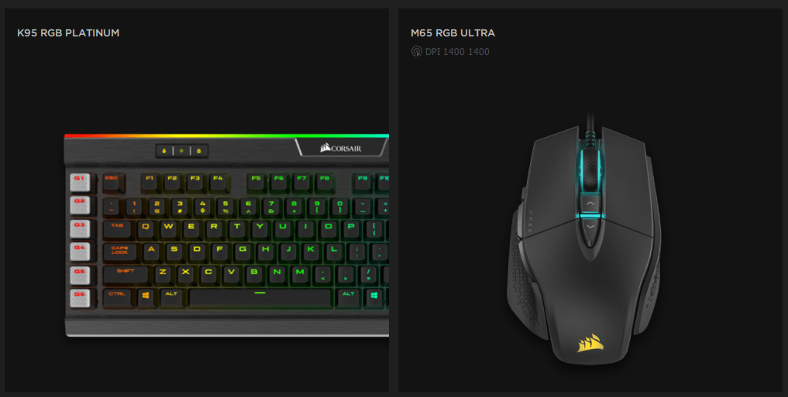This screenshot has width=788, height=397.
Task: Click the keyboard's brightness button
Action: coord(181,151)
